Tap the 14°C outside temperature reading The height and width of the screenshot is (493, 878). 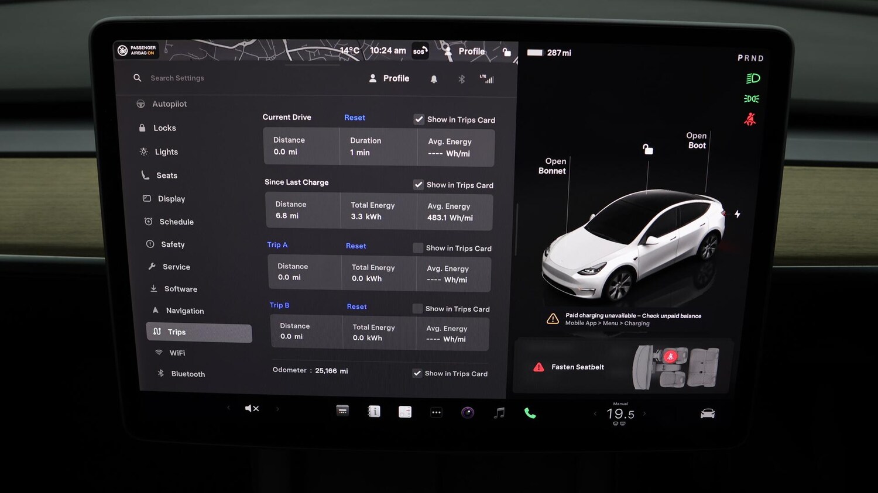(349, 50)
